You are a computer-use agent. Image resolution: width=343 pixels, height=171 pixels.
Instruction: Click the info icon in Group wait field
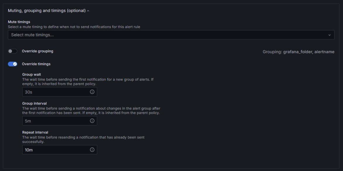[x=92, y=92]
